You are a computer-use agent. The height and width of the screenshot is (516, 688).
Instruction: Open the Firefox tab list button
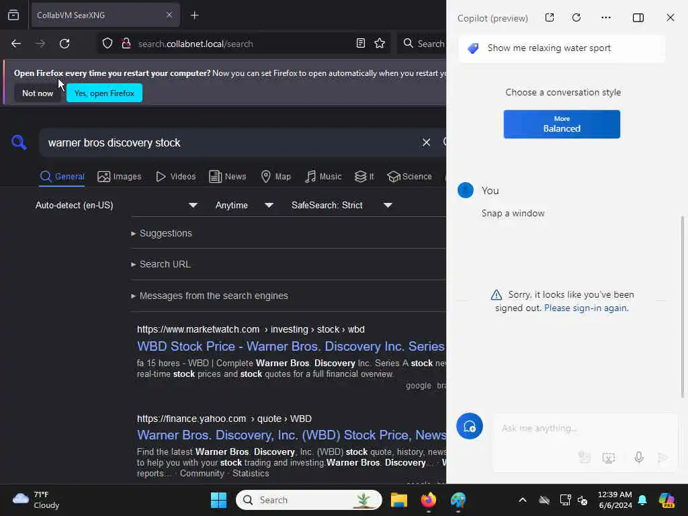click(13, 15)
